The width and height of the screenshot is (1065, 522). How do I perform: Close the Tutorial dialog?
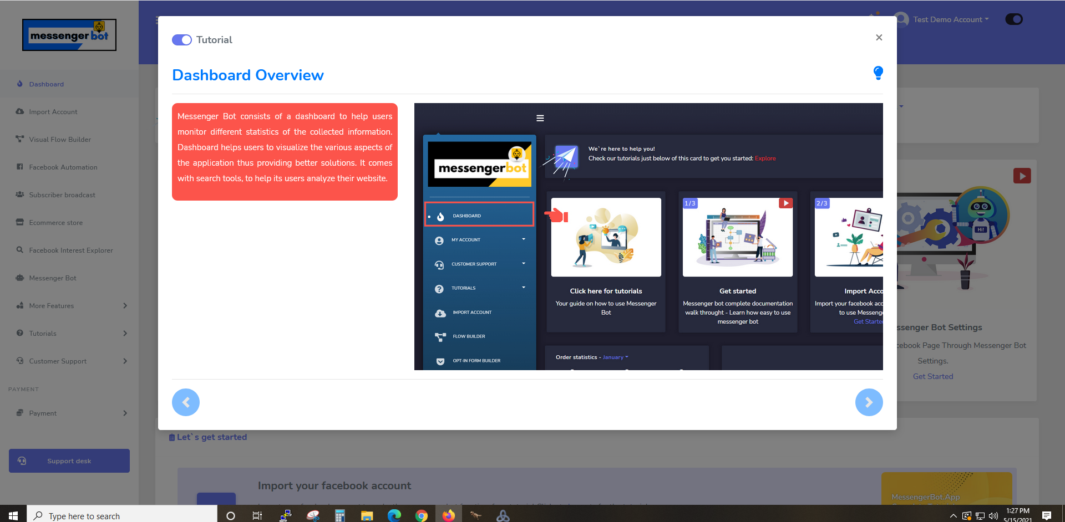879,38
